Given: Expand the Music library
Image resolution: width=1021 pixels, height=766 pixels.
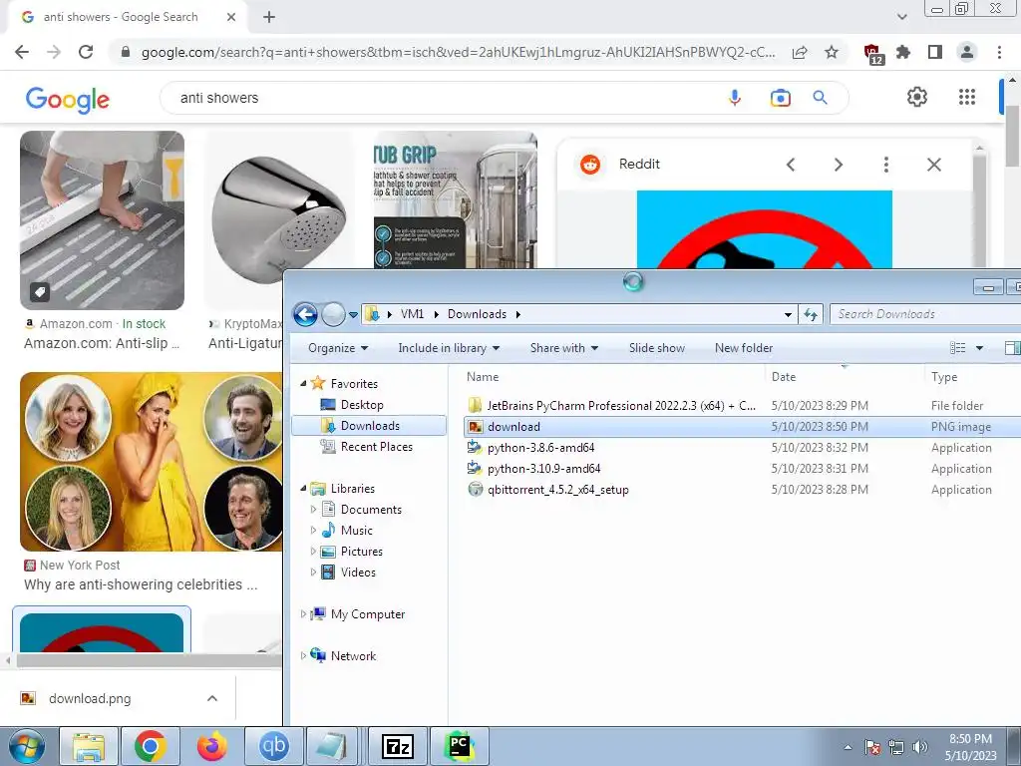Looking at the screenshot, I should (x=313, y=531).
